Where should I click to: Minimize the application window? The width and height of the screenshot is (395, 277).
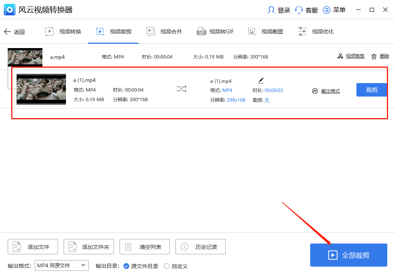coord(358,10)
